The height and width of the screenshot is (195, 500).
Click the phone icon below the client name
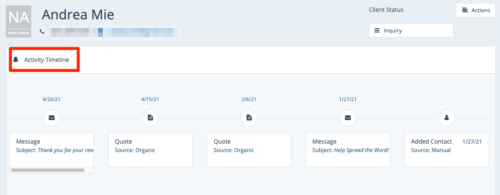pyautogui.click(x=42, y=31)
